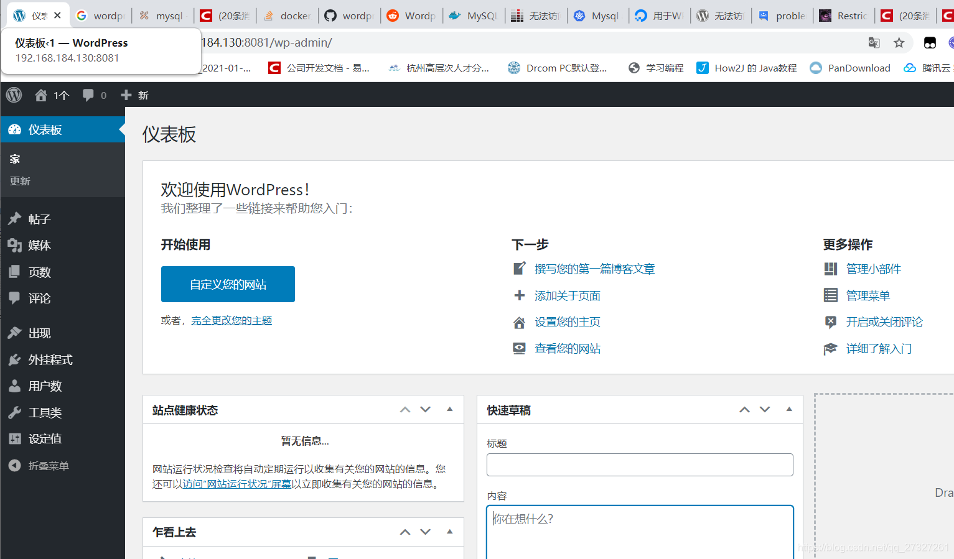Viewport: 954px width, 559px height.
Task: Collapse the 快速草稿 widget
Action: tap(788, 409)
